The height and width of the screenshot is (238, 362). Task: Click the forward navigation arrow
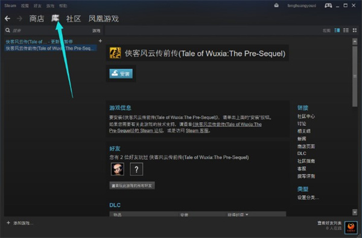click(19, 19)
